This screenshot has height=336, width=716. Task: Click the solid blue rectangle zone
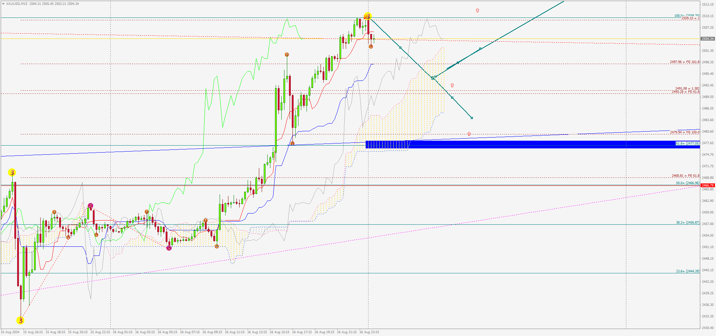tap(525, 145)
